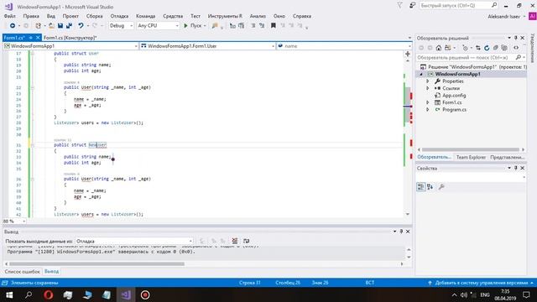Switch to the Team Explorer tab
Viewport: 537px width, 302px height.
(x=471, y=157)
